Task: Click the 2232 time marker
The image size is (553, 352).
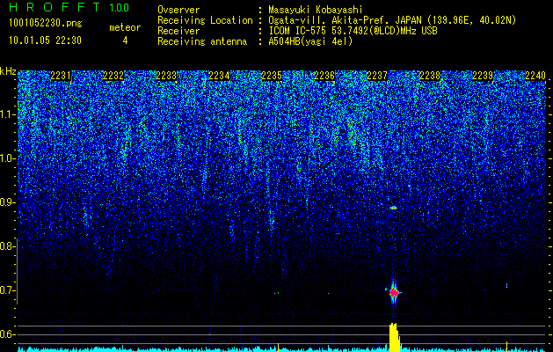Action: (113, 76)
